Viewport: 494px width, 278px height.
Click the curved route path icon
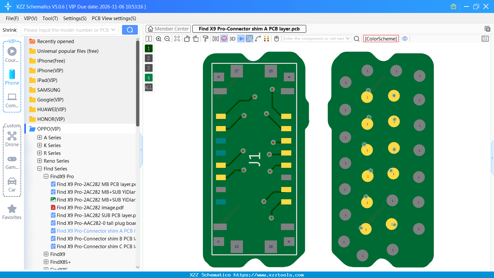click(258, 39)
